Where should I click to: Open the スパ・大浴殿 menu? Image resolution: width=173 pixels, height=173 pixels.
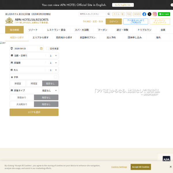point(82,30)
